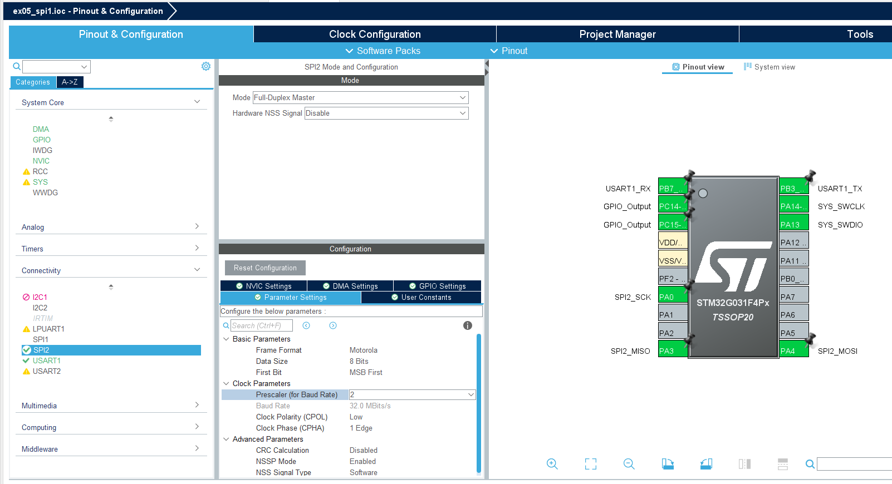The height and width of the screenshot is (484, 892).
Task: Click the Reset Configuration button
Action: coord(265,268)
